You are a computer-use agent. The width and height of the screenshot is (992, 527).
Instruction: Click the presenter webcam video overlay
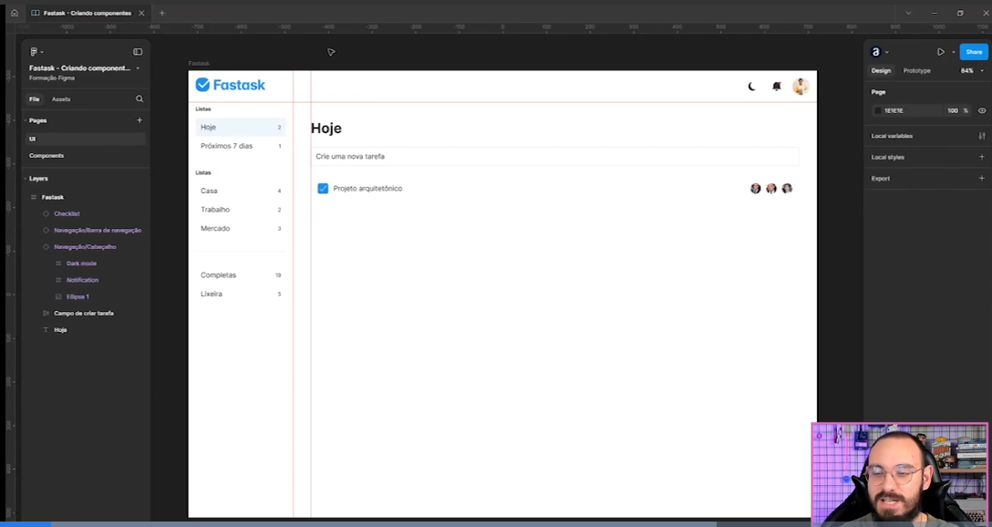899,473
